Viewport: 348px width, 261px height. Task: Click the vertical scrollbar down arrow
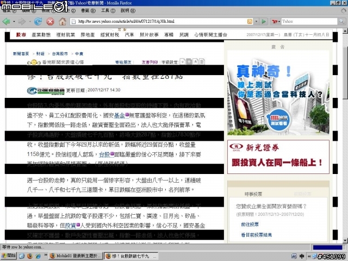pos(345,240)
